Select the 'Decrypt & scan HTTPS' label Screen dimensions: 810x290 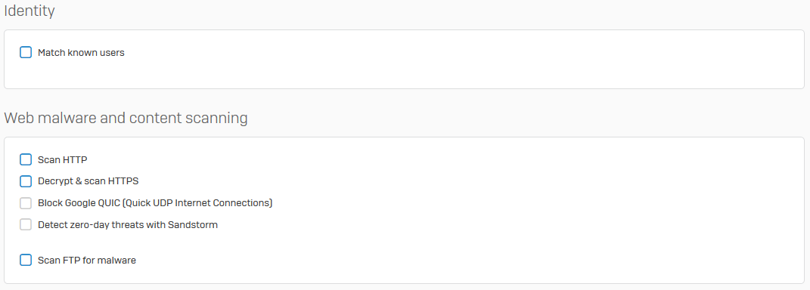click(x=88, y=181)
